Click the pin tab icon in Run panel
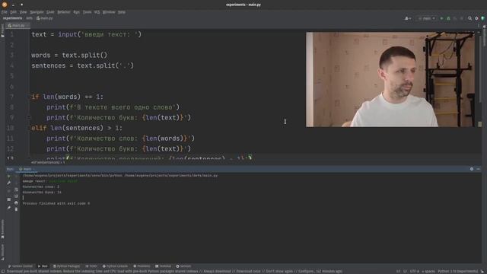Viewport: 487px width, 274px height. (x=8, y=208)
